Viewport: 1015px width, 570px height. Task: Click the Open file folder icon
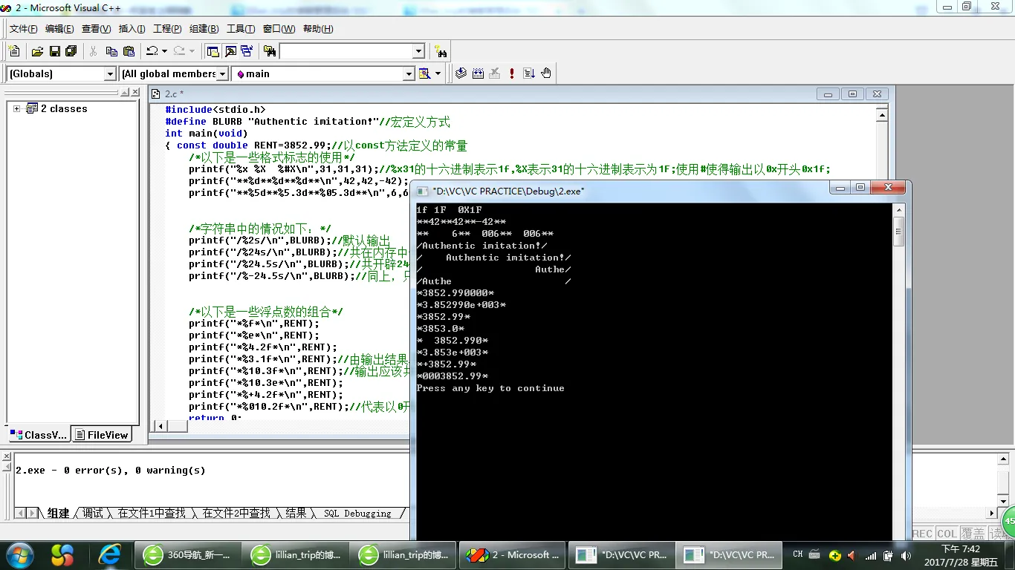[x=37, y=51]
